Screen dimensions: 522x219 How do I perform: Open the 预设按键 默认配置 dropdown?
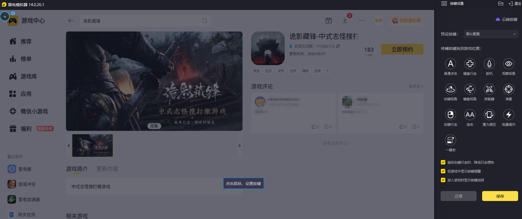(x=491, y=34)
